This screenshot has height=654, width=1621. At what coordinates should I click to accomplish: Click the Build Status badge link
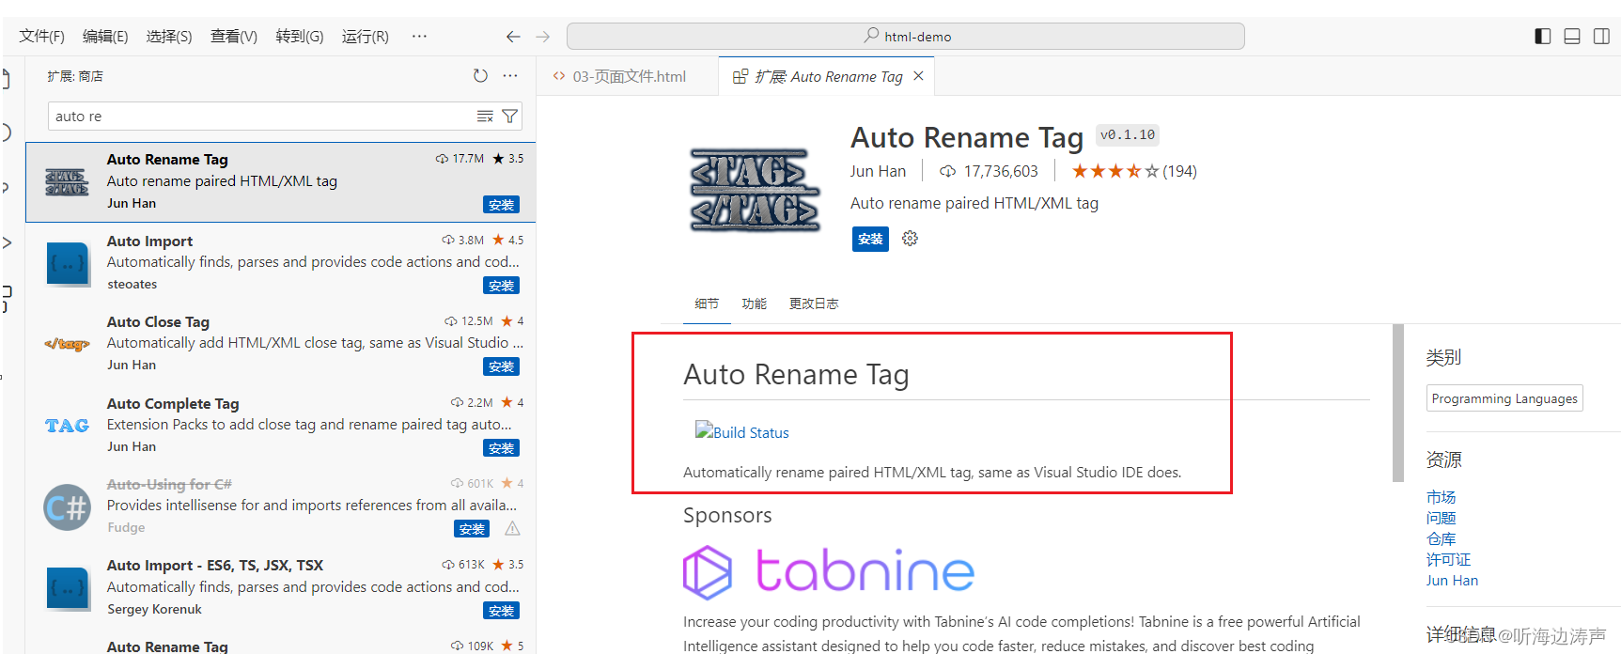pos(742,431)
